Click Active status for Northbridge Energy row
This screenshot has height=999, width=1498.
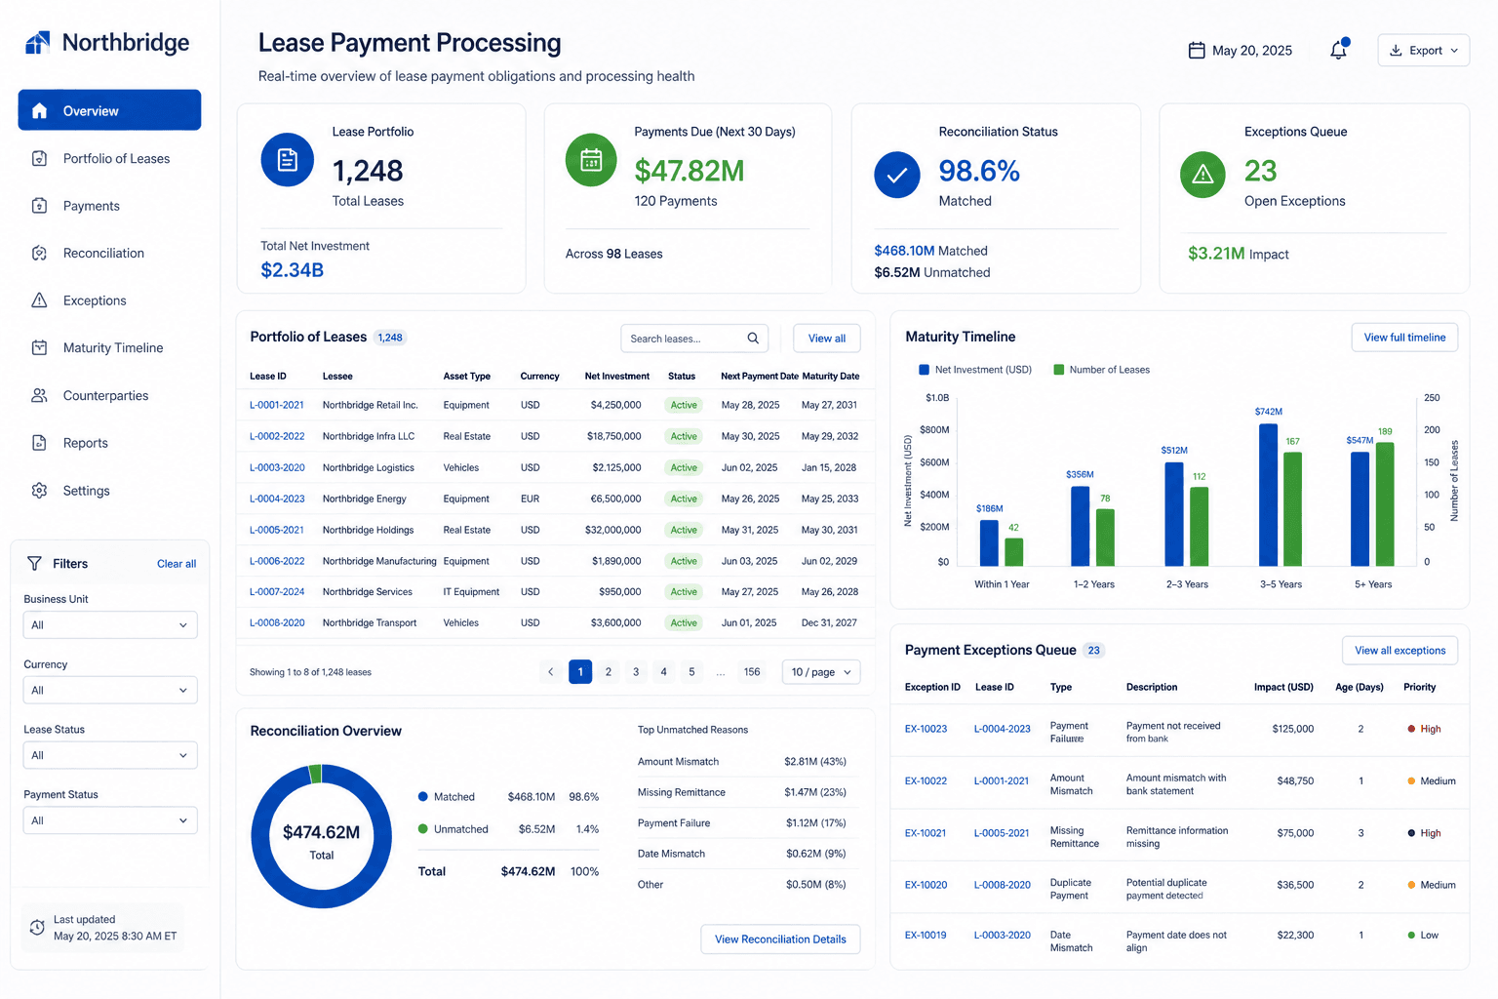click(x=684, y=499)
